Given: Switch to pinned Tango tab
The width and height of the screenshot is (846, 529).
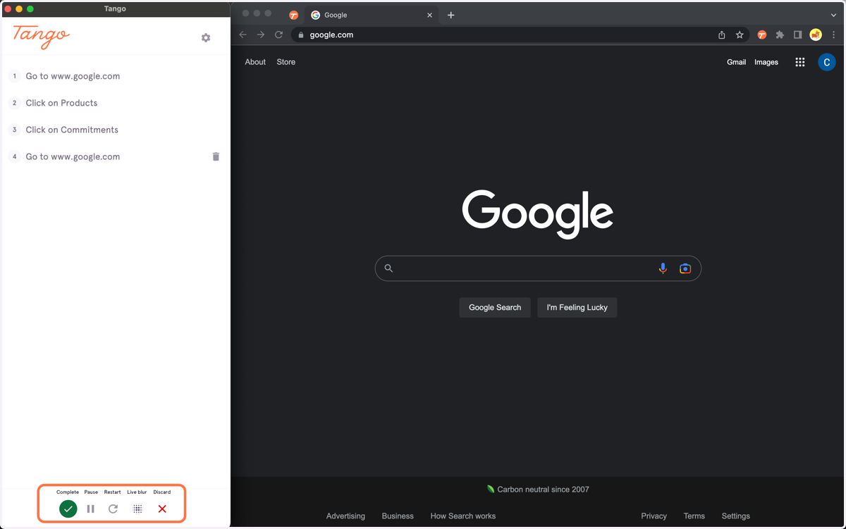Looking at the screenshot, I should pos(294,15).
